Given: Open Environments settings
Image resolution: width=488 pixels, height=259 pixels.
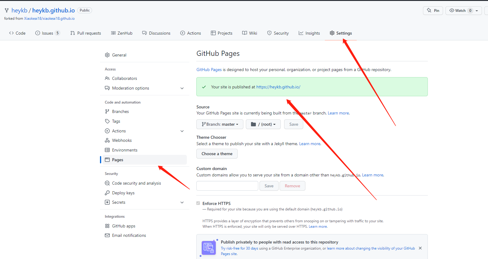Looking at the screenshot, I should [145, 150].
